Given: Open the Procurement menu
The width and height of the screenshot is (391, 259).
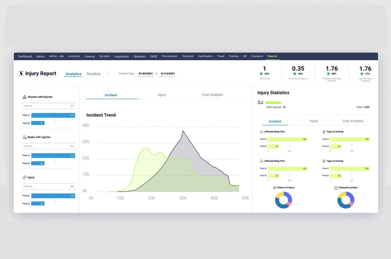Looking at the screenshot, I should tap(170, 56).
